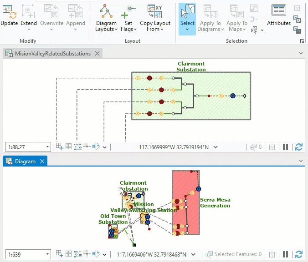Toggle dotted-line constraints icon in 1:639 view
The width and height of the screenshot is (308, 262).
[x=78, y=254]
